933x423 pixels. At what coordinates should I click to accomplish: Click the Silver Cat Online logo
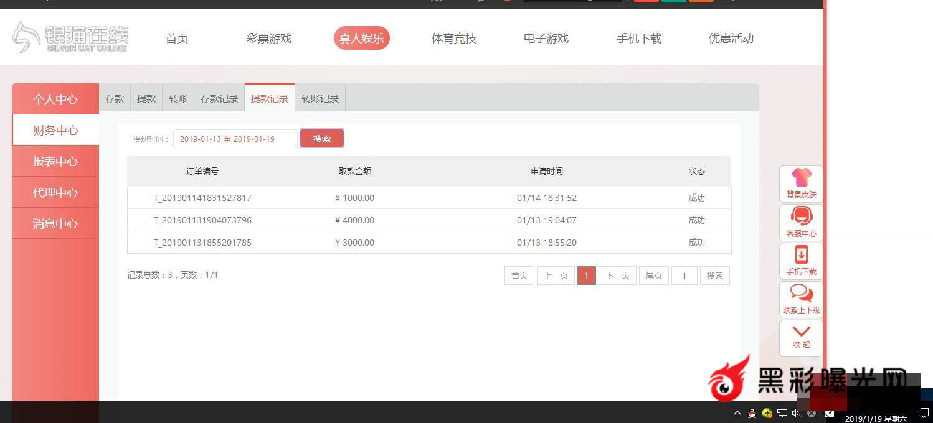tap(70, 37)
